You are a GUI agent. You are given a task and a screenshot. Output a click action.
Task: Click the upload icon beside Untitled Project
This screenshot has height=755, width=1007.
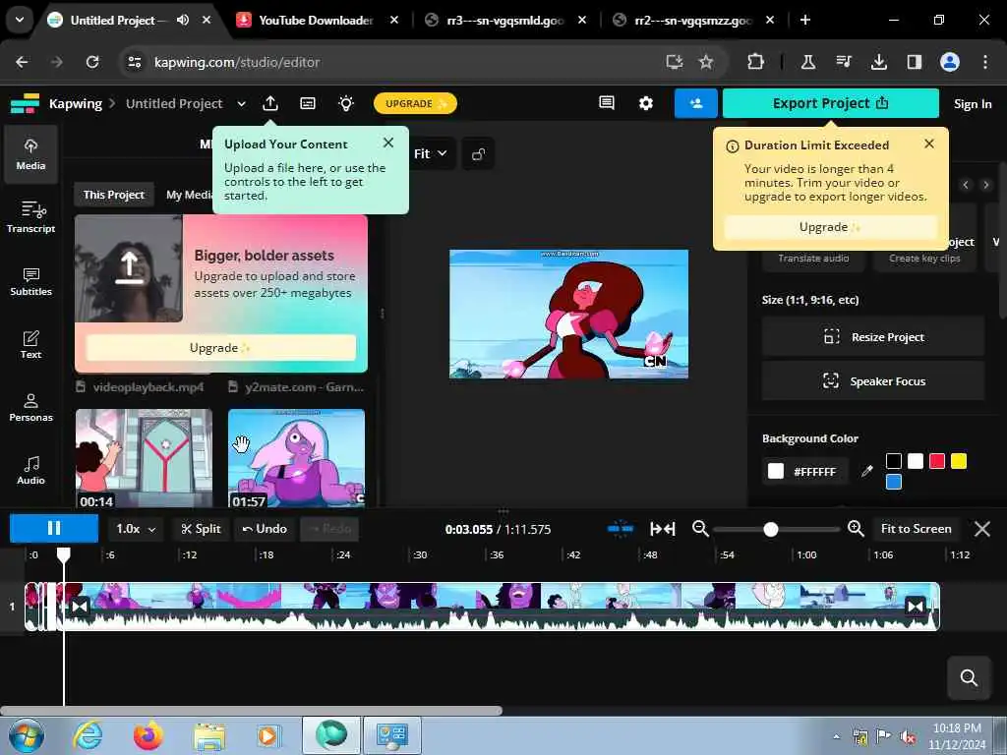[x=270, y=103]
